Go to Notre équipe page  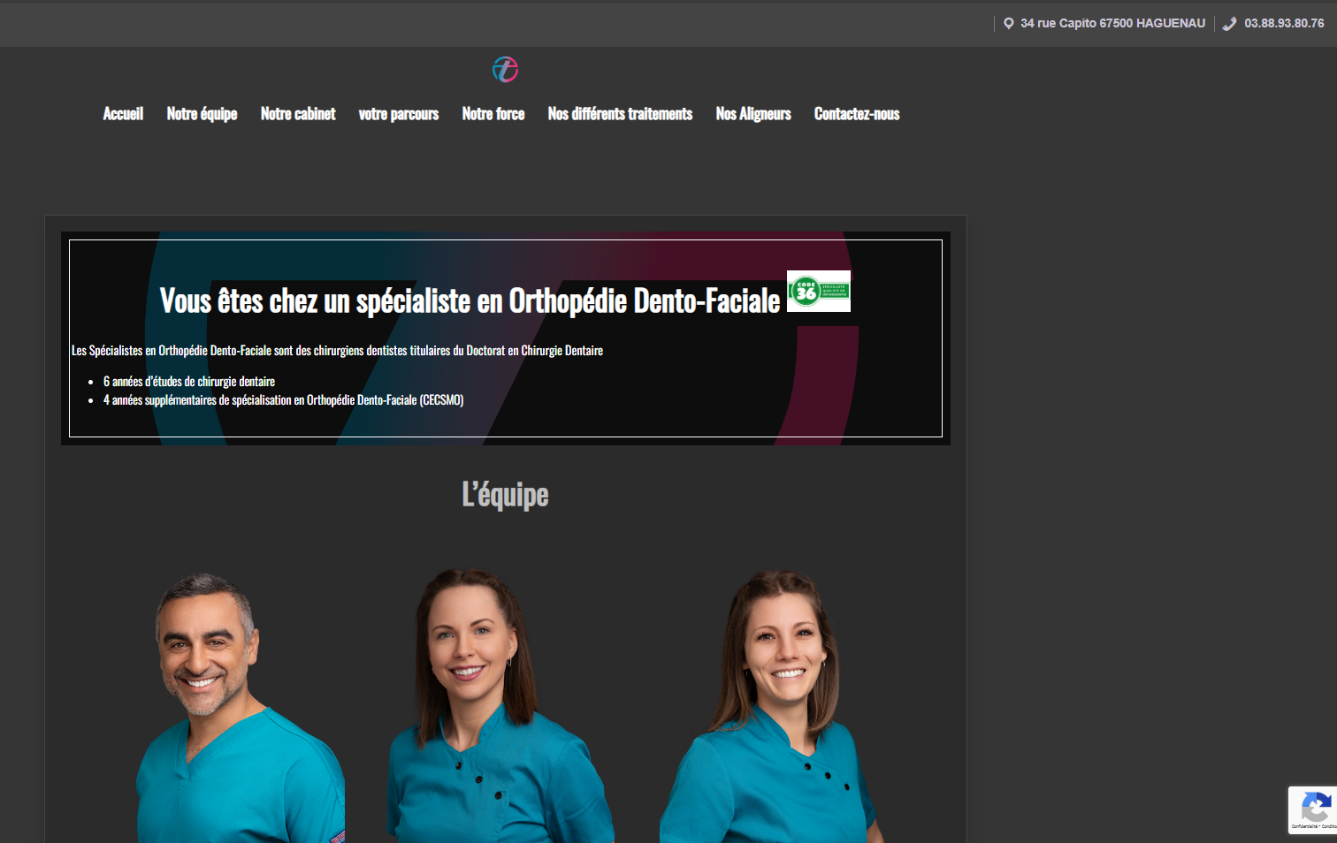click(x=202, y=114)
